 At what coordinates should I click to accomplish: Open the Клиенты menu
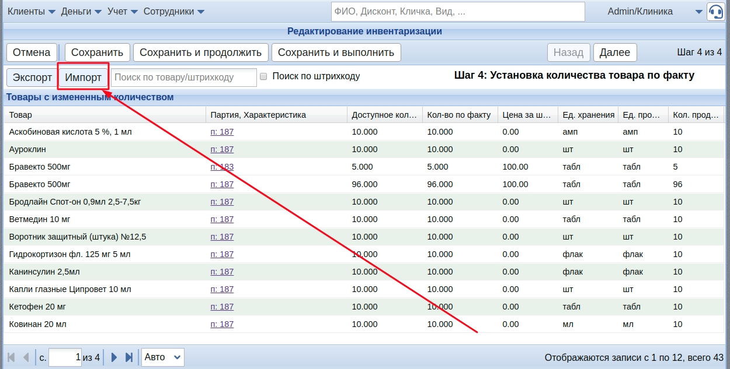pyautogui.click(x=32, y=12)
